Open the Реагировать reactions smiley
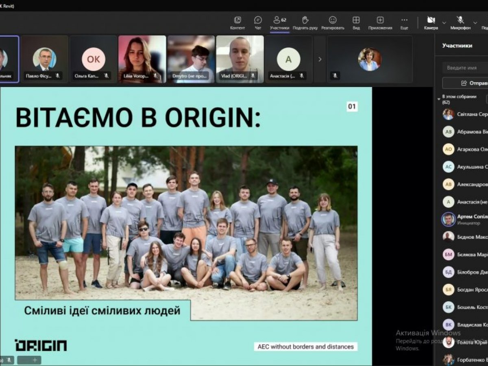 click(333, 23)
